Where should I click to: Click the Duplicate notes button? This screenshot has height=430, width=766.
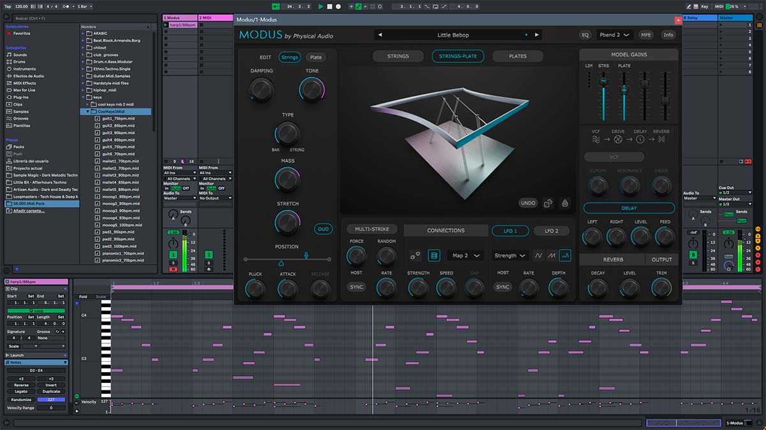51,392
